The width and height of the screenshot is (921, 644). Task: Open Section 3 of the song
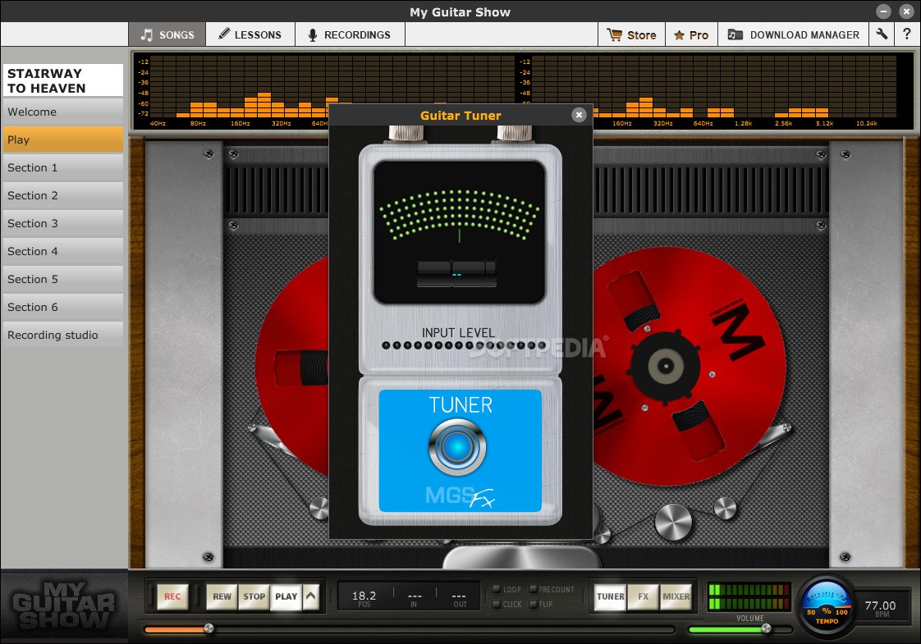pyautogui.click(x=63, y=224)
